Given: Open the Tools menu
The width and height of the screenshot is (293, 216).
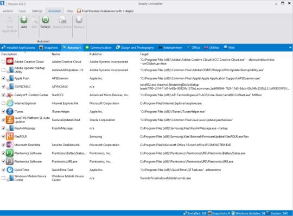Looking at the screenshot, I should coord(22,11).
